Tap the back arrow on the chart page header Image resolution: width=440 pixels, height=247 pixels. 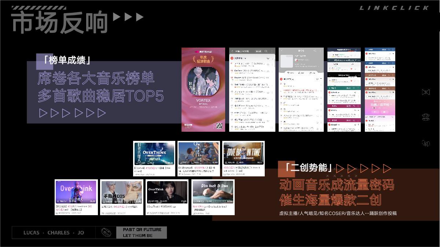click(x=232, y=51)
